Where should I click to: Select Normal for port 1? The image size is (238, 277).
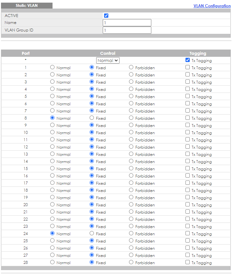(x=52, y=67)
